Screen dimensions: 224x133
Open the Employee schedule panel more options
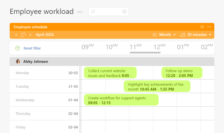209,27
